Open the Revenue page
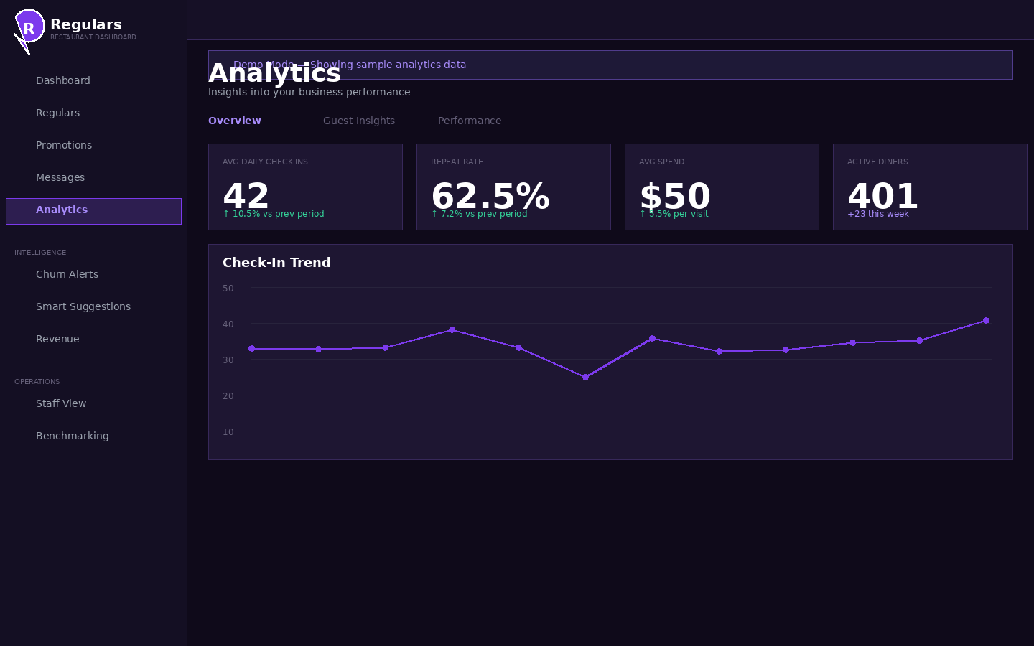 (x=57, y=339)
